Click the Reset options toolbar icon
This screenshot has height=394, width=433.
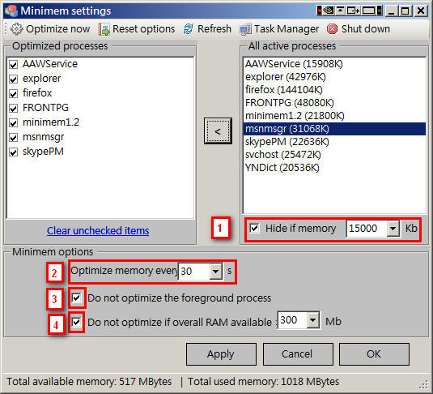click(x=104, y=28)
